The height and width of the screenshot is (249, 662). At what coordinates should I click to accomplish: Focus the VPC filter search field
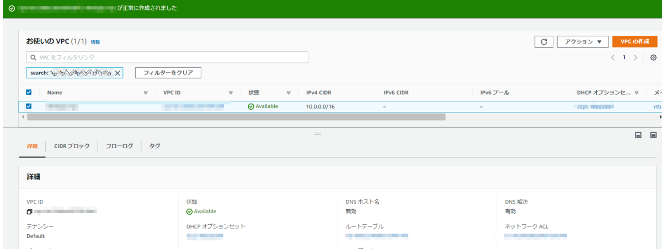coord(167,57)
